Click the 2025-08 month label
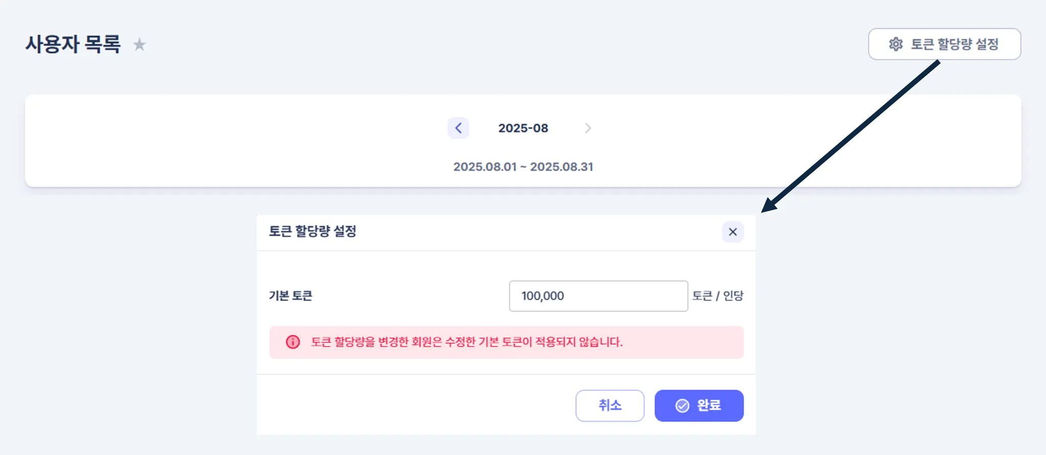Screen dimensions: 1046x455 [x=523, y=128]
